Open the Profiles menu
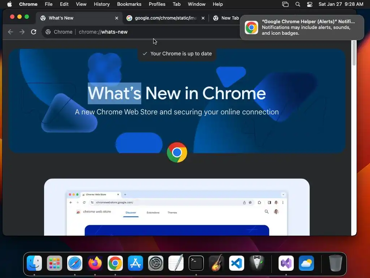 coord(157,4)
